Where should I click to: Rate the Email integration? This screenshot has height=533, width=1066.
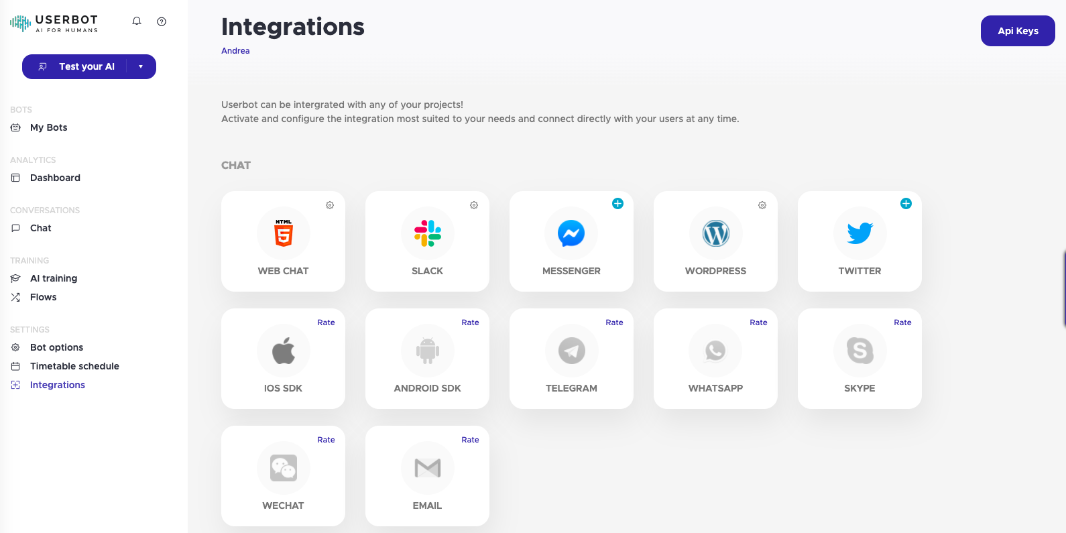[470, 440]
